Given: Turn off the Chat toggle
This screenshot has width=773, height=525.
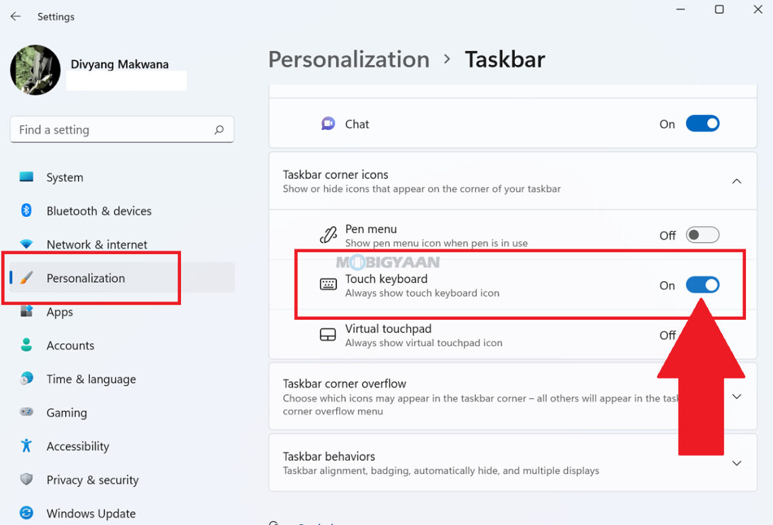Looking at the screenshot, I should tap(703, 123).
